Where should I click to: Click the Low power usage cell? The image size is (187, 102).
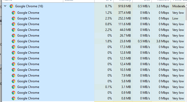(178, 18)
